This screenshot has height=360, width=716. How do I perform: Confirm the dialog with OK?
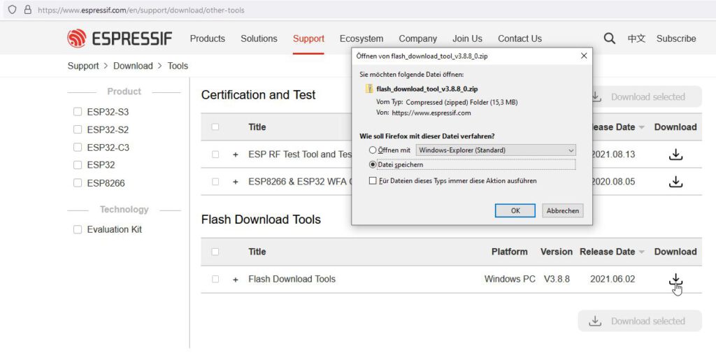click(515, 210)
